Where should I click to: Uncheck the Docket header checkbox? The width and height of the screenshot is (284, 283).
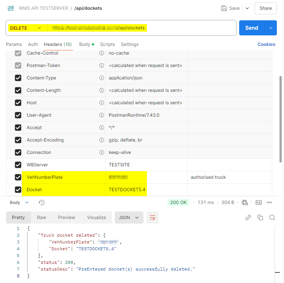(18, 190)
